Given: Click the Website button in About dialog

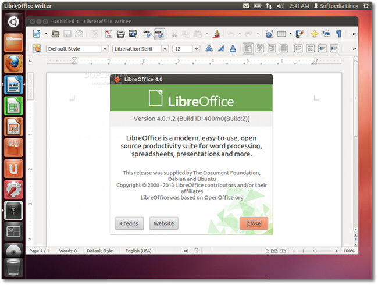Looking at the screenshot, I should pos(163,223).
